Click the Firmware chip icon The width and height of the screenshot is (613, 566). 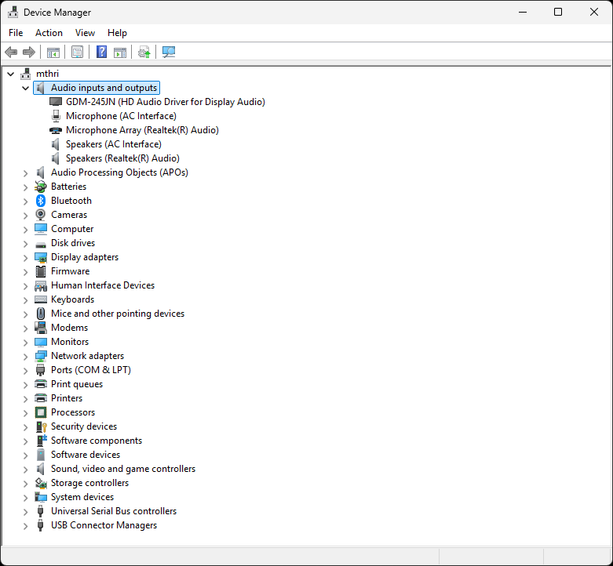click(x=41, y=271)
